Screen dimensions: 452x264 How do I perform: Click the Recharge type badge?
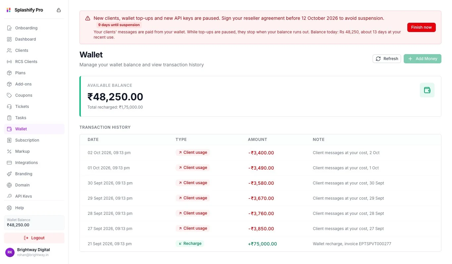(190, 244)
